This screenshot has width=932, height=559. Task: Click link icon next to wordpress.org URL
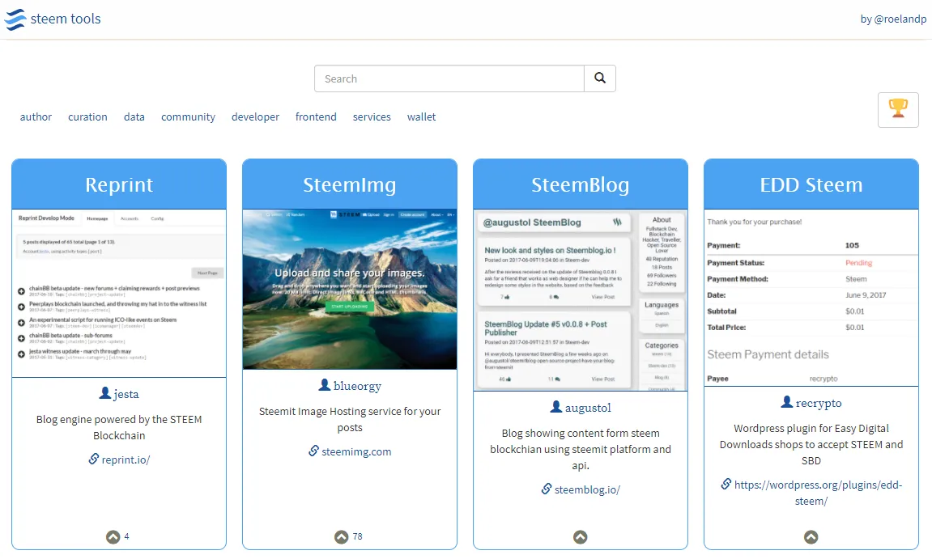click(x=726, y=484)
